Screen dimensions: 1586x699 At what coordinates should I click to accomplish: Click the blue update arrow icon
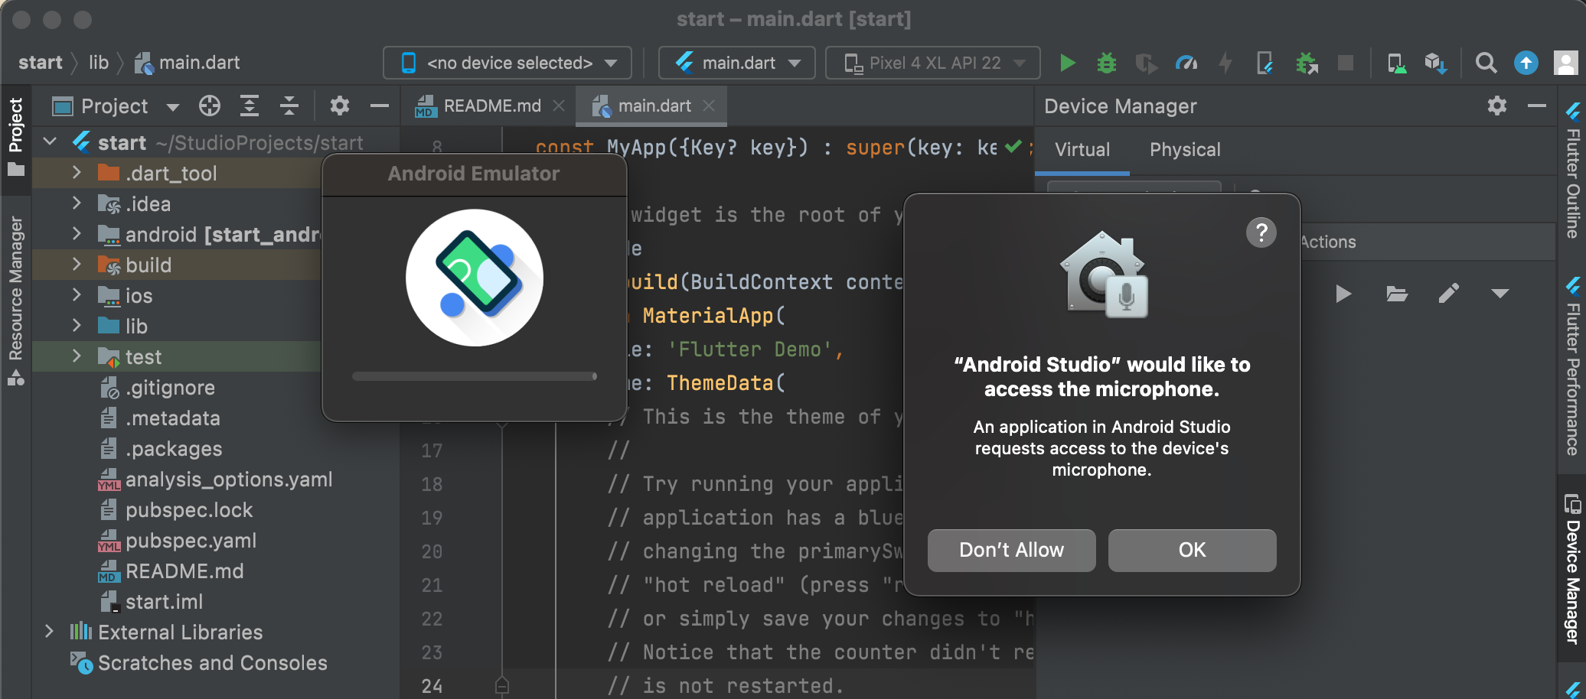(x=1526, y=63)
